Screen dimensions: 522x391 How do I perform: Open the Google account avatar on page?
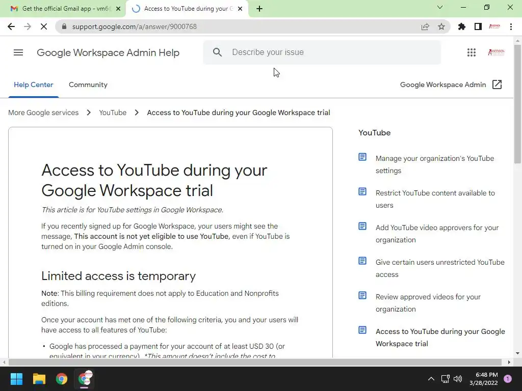coord(496,52)
